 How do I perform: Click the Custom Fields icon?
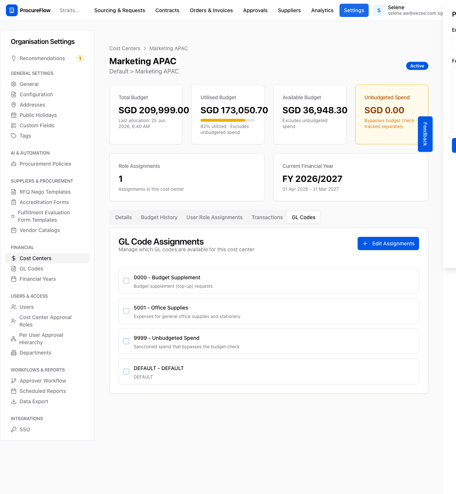[14, 125]
